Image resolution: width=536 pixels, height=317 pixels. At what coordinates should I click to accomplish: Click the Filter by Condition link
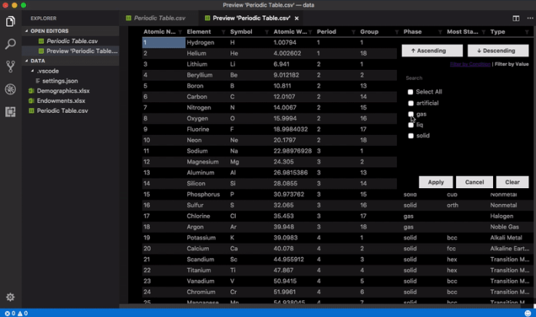coord(470,64)
